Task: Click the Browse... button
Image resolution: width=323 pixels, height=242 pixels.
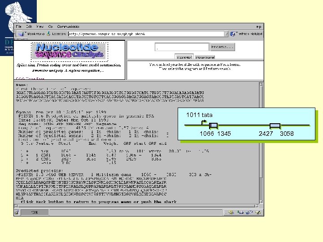Action: pos(222,47)
